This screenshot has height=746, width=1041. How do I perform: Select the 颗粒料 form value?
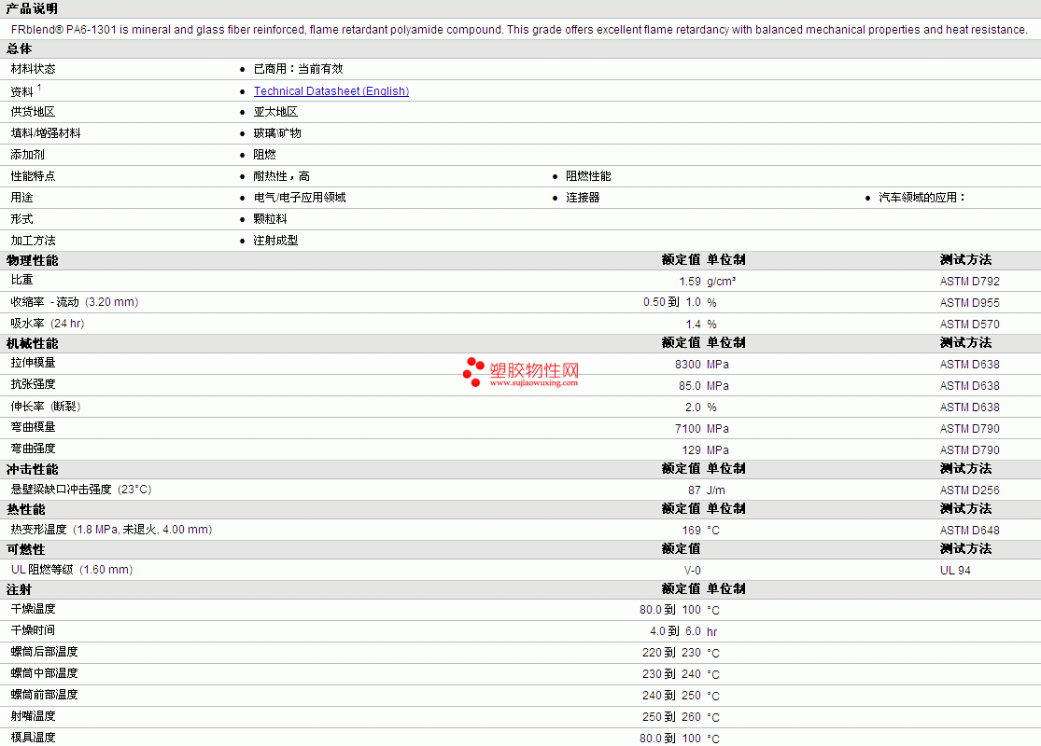pos(270,219)
